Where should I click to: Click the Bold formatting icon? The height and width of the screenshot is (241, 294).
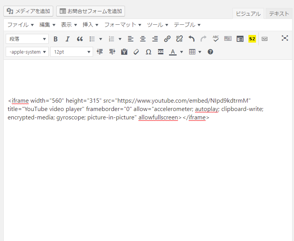(x=55, y=39)
